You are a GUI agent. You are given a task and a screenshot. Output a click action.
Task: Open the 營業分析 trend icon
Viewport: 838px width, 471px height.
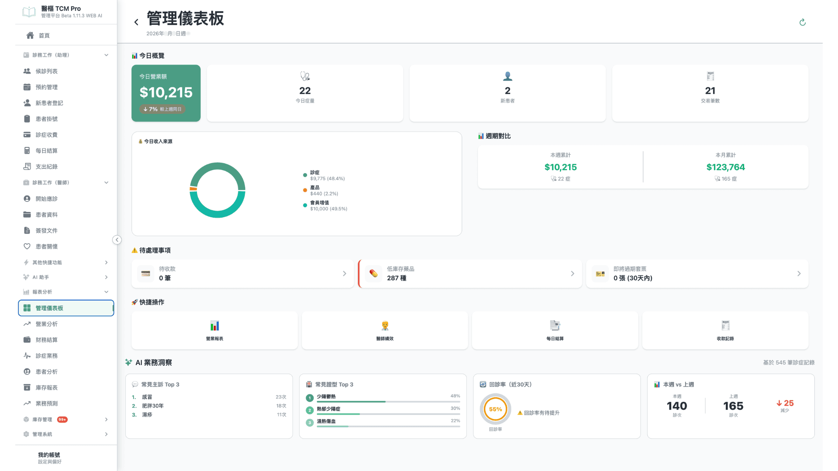point(27,324)
